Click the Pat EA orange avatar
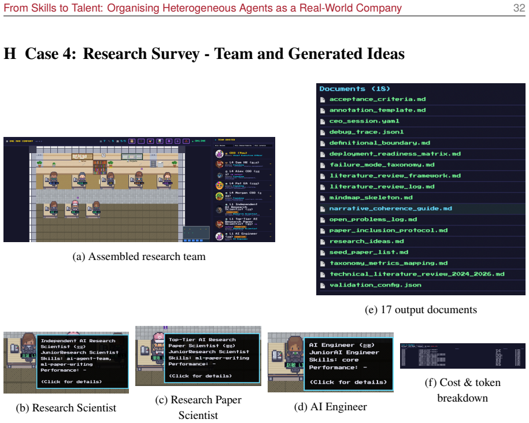The width and height of the screenshot is (529, 423). [220, 185]
